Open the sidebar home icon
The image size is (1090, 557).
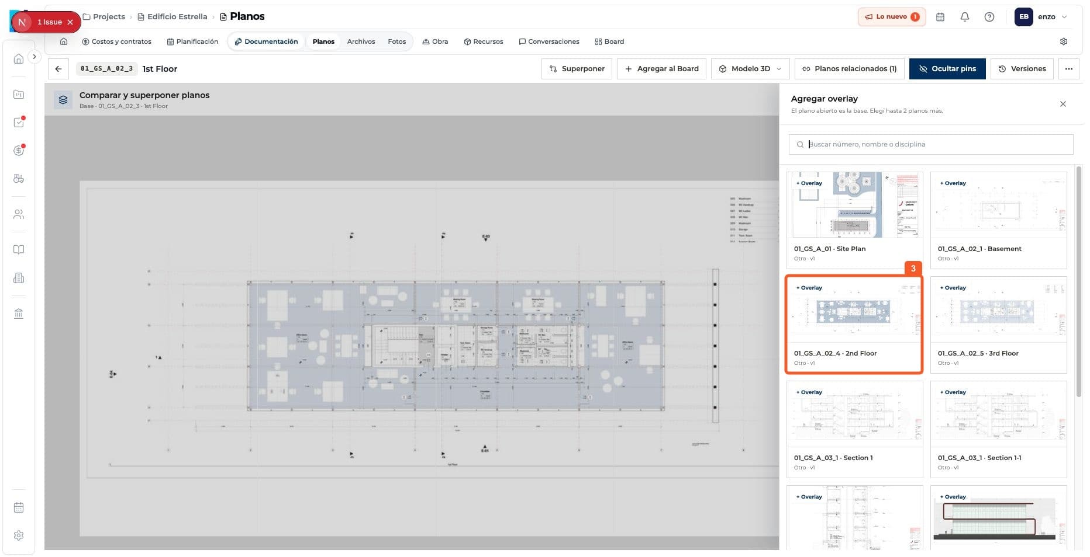pos(19,59)
